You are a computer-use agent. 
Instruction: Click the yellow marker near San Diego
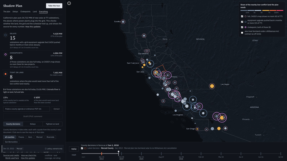click(x=197, y=129)
